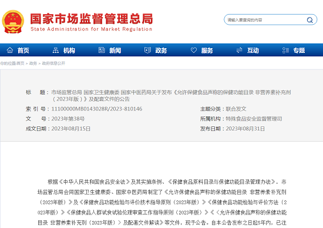Image resolution: width=323 pixels, height=228 pixels.
Task: Click the heart icon beside 服务
Action: pos(194,50)
